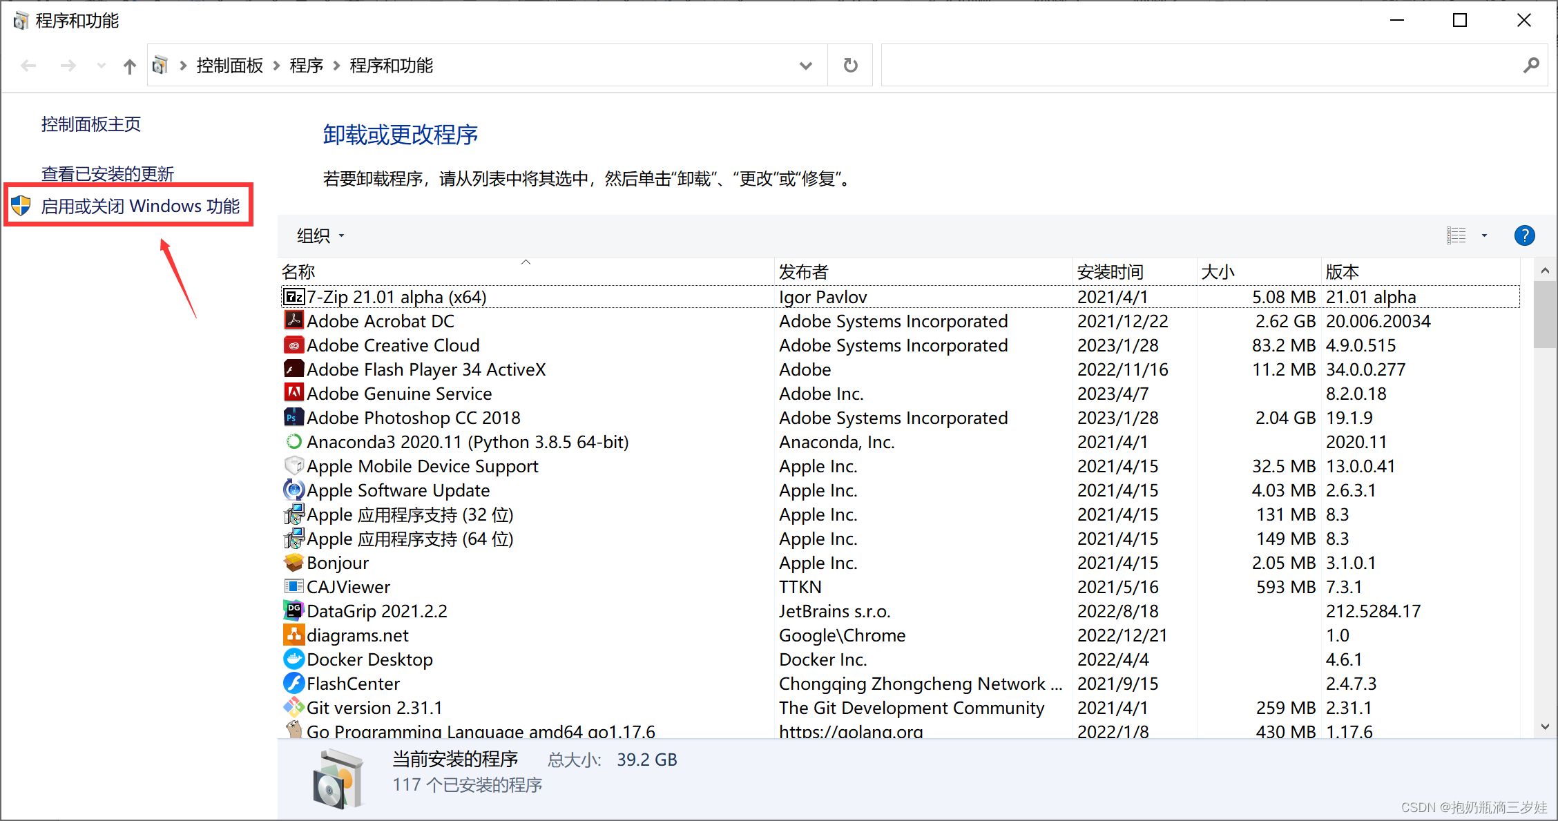Sort by the 版本 column header
Image resolution: width=1558 pixels, height=821 pixels.
pyautogui.click(x=1421, y=271)
